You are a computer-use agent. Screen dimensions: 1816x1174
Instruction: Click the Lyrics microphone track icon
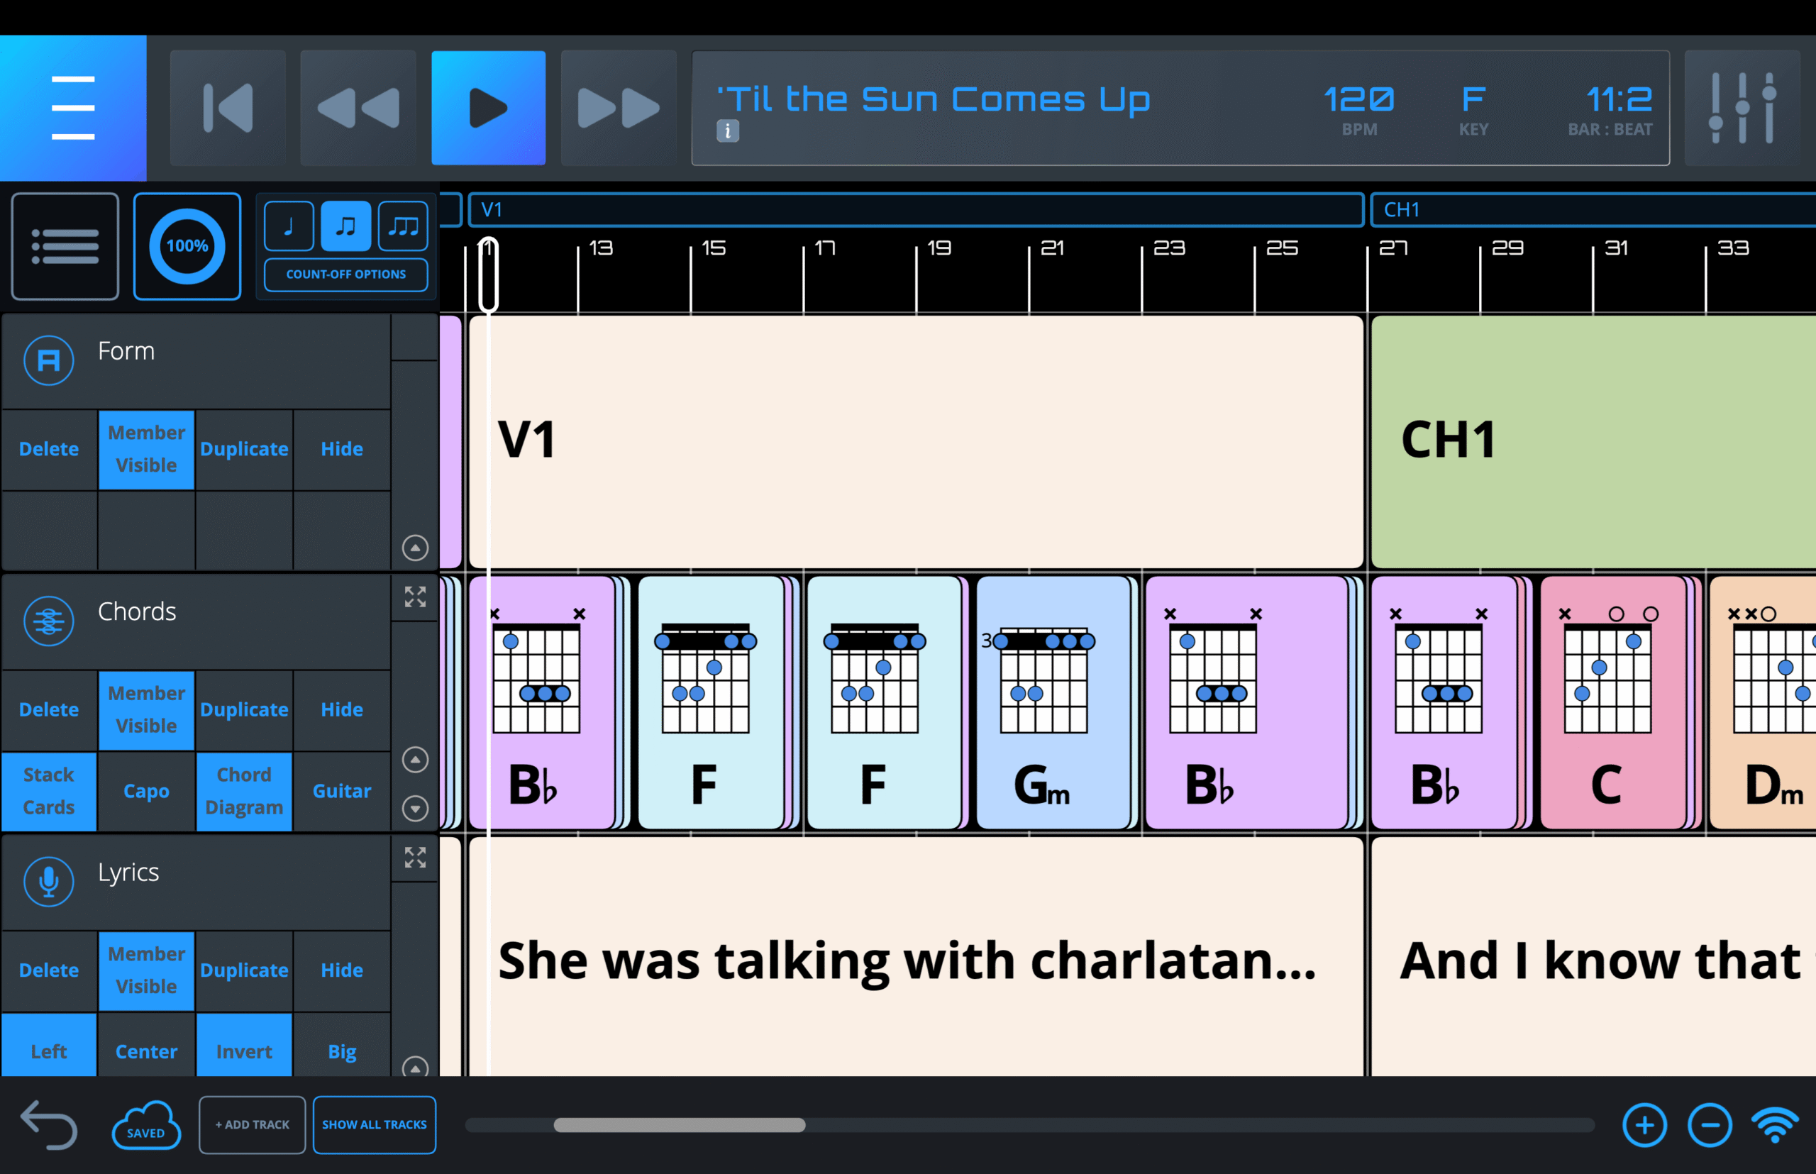[x=49, y=882]
